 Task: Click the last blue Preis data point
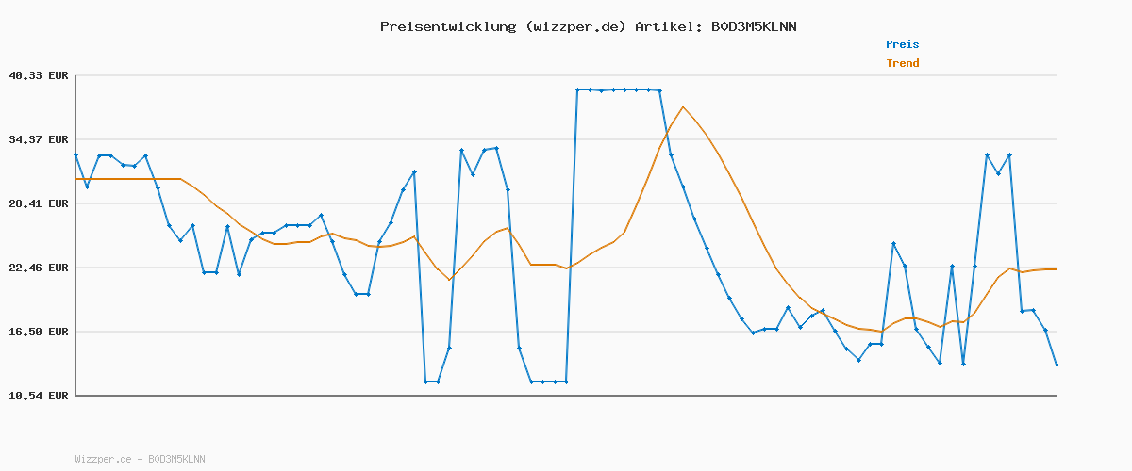[1057, 365]
